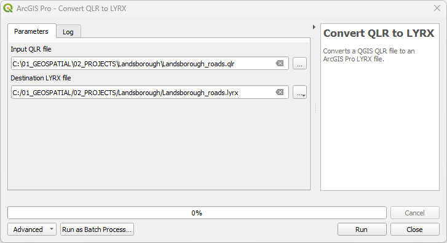Screen dimensions: 447x243
Task: Run the QLR to LYRX conversion
Action: point(362,229)
